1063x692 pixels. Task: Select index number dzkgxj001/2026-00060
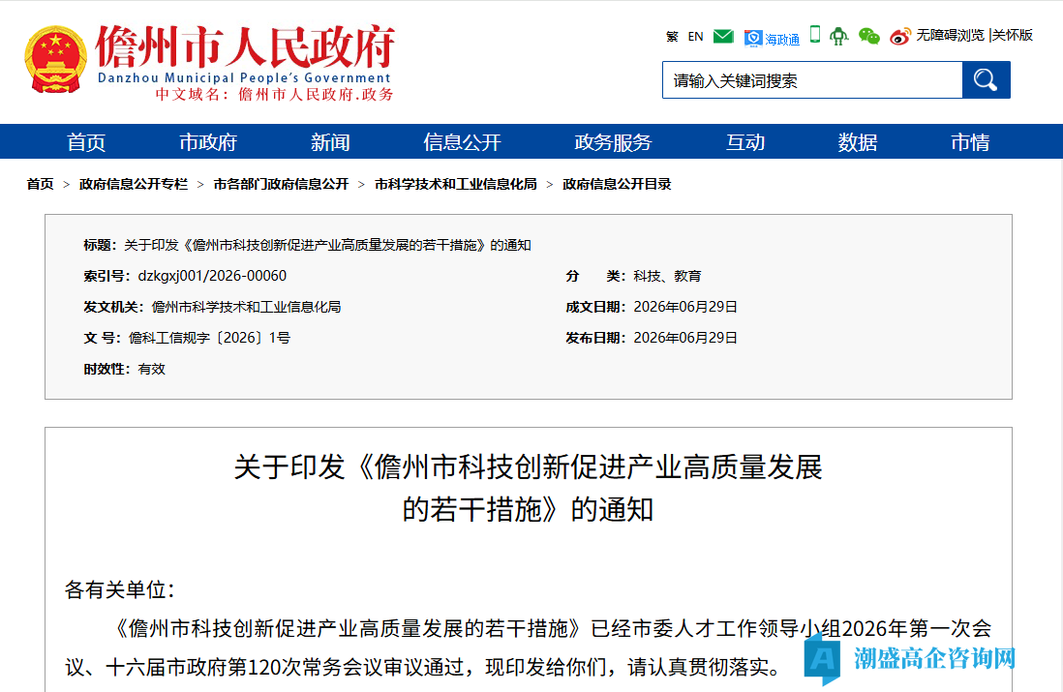[212, 276]
